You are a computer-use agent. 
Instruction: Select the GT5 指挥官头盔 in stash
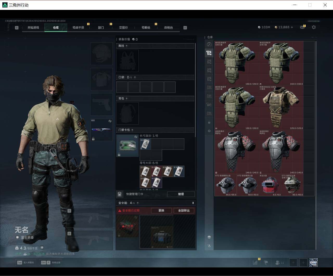[x=292, y=185]
